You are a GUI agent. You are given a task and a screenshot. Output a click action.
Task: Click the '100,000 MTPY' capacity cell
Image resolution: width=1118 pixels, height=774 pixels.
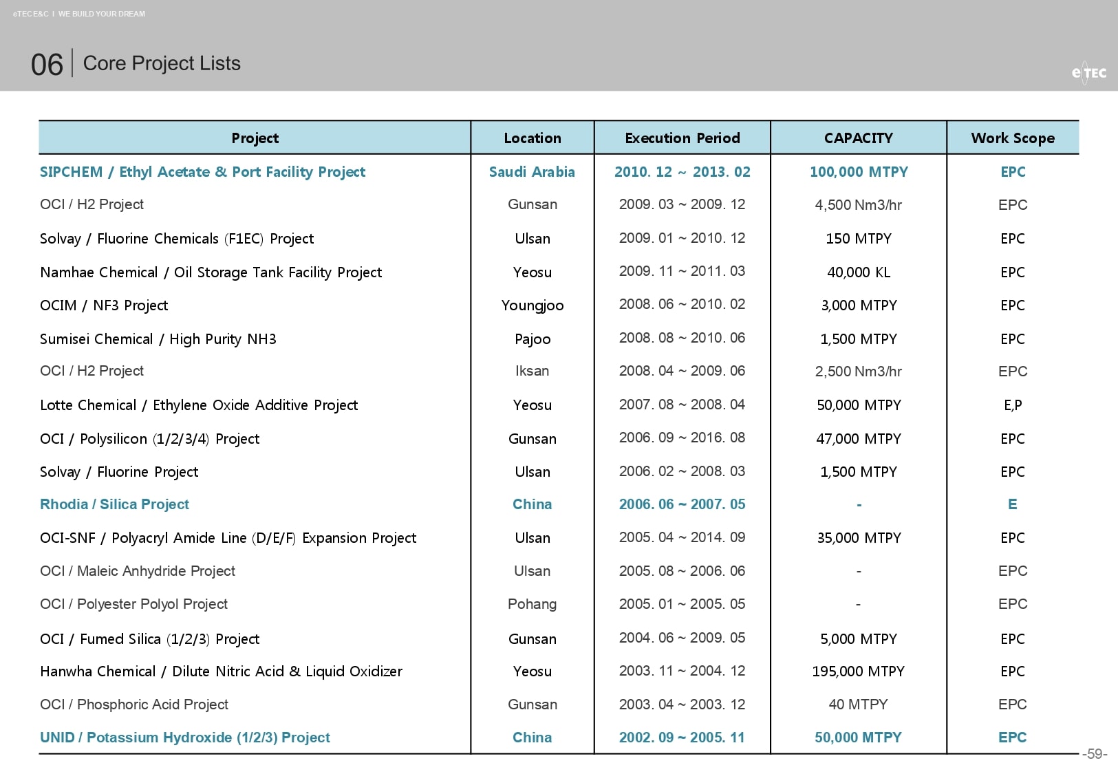tap(859, 172)
